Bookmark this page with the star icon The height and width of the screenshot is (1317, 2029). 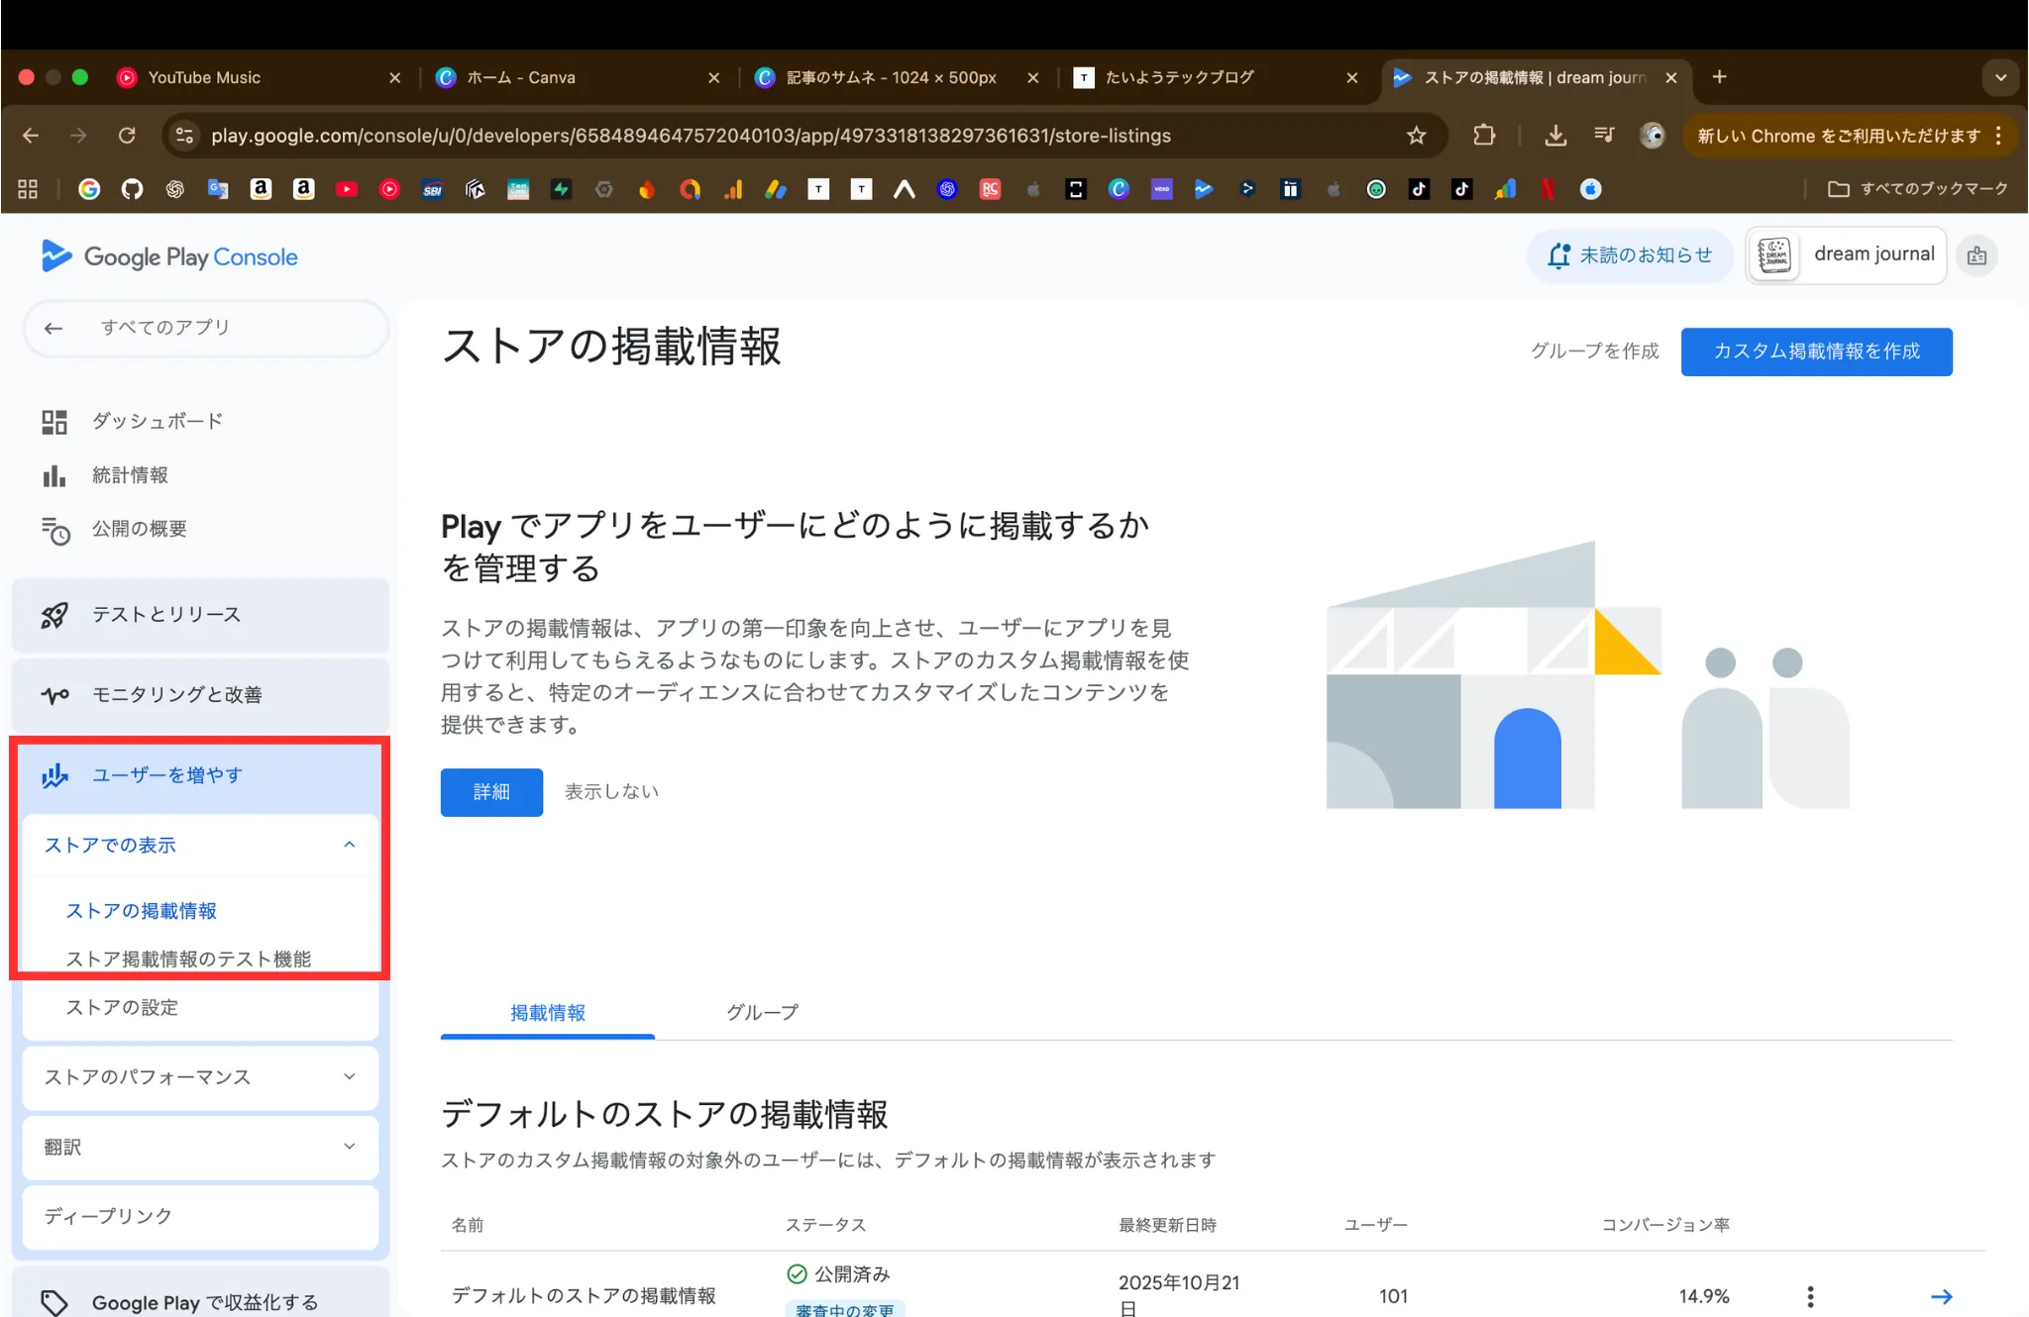tap(1417, 136)
